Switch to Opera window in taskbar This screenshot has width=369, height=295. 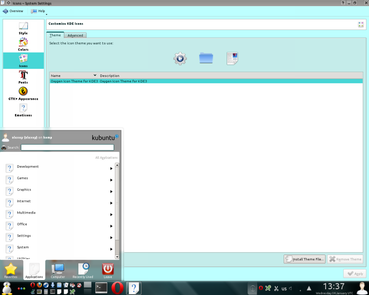118,288
